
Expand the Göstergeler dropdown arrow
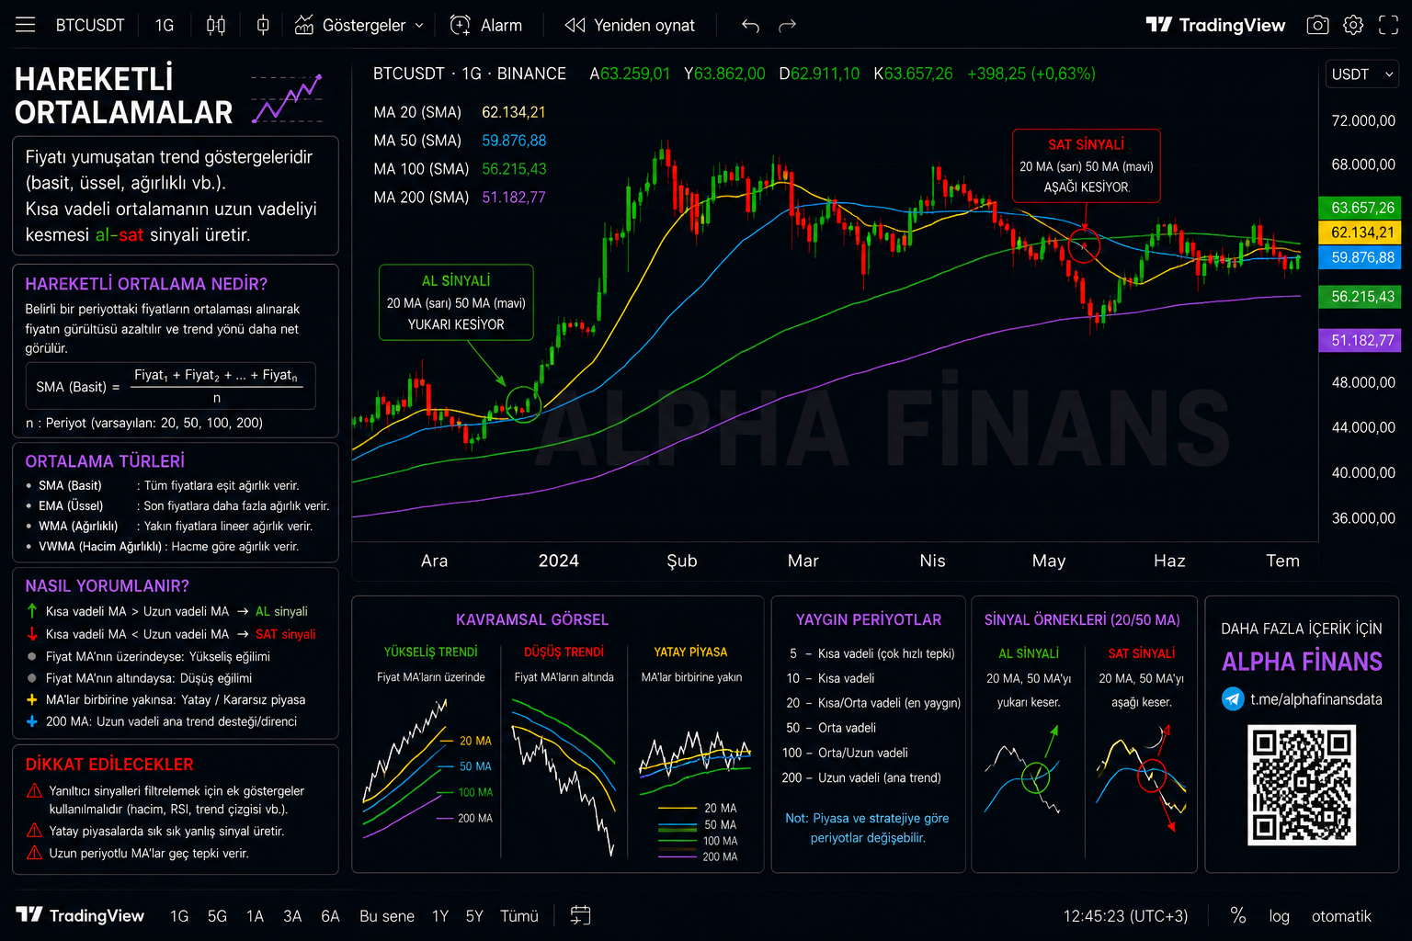419,26
